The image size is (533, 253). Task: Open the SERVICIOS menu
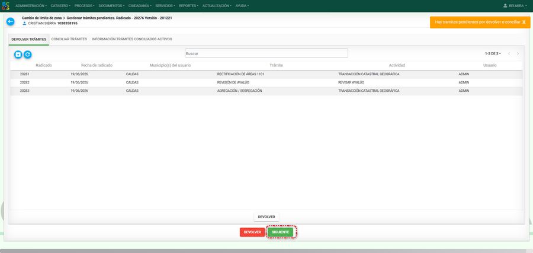[x=165, y=6]
